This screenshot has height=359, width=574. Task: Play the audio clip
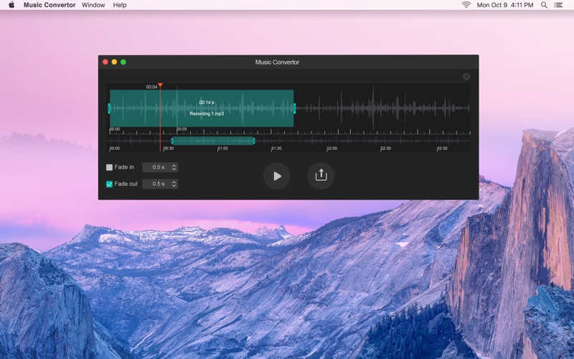pyautogui.click(x=277, y=176)
